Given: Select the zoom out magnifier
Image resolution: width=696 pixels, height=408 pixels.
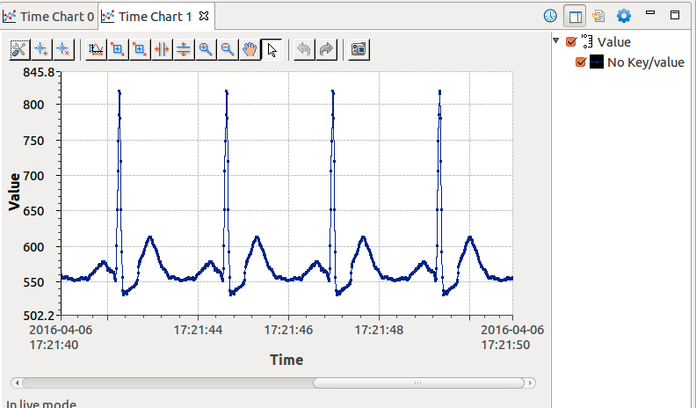Looking at the screenshot, I should pos(228,49).
